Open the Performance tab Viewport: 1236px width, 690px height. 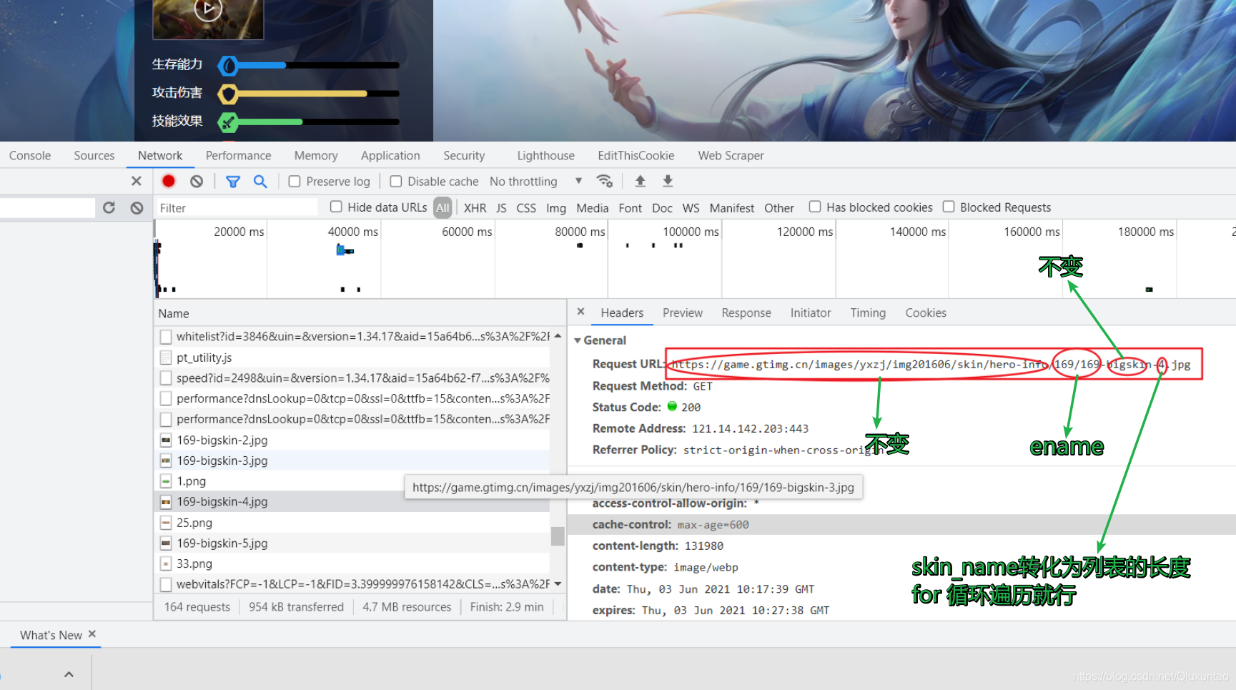click(238, 155)
